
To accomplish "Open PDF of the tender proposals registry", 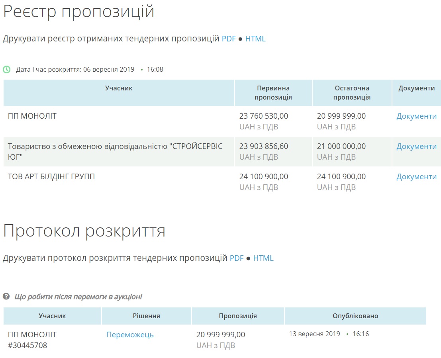I will [x=229, y=39].
